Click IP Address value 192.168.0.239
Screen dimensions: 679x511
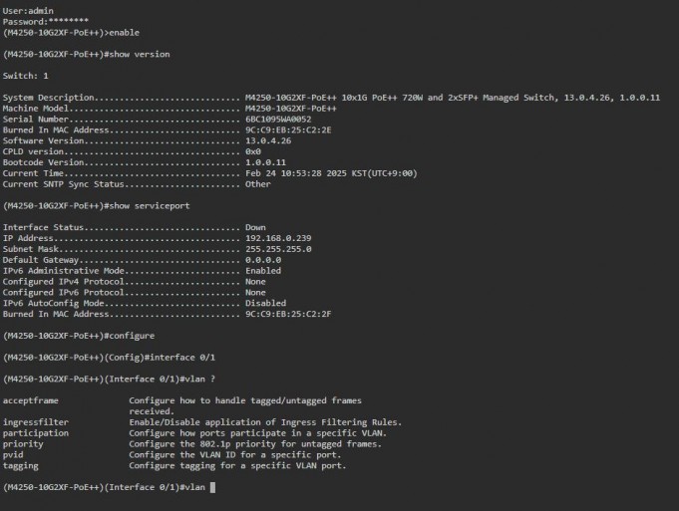point(278,238)
